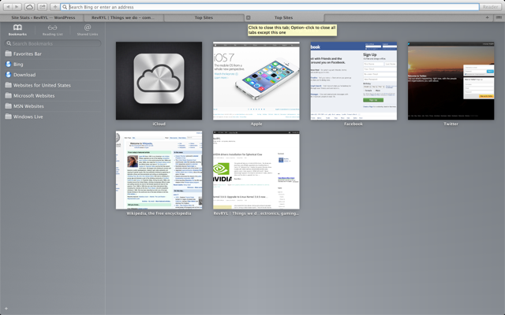
Task: Click the Reader button
Action: pyautogui.click(x=490, y=7)
